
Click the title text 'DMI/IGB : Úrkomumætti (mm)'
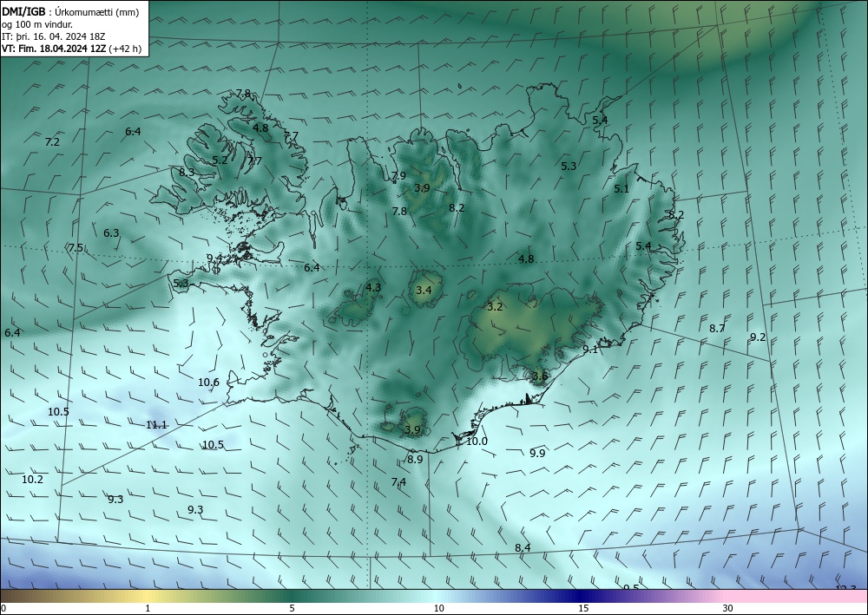coord(70,12)
